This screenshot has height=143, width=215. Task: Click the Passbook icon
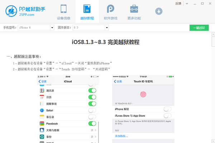click(42, 123)
